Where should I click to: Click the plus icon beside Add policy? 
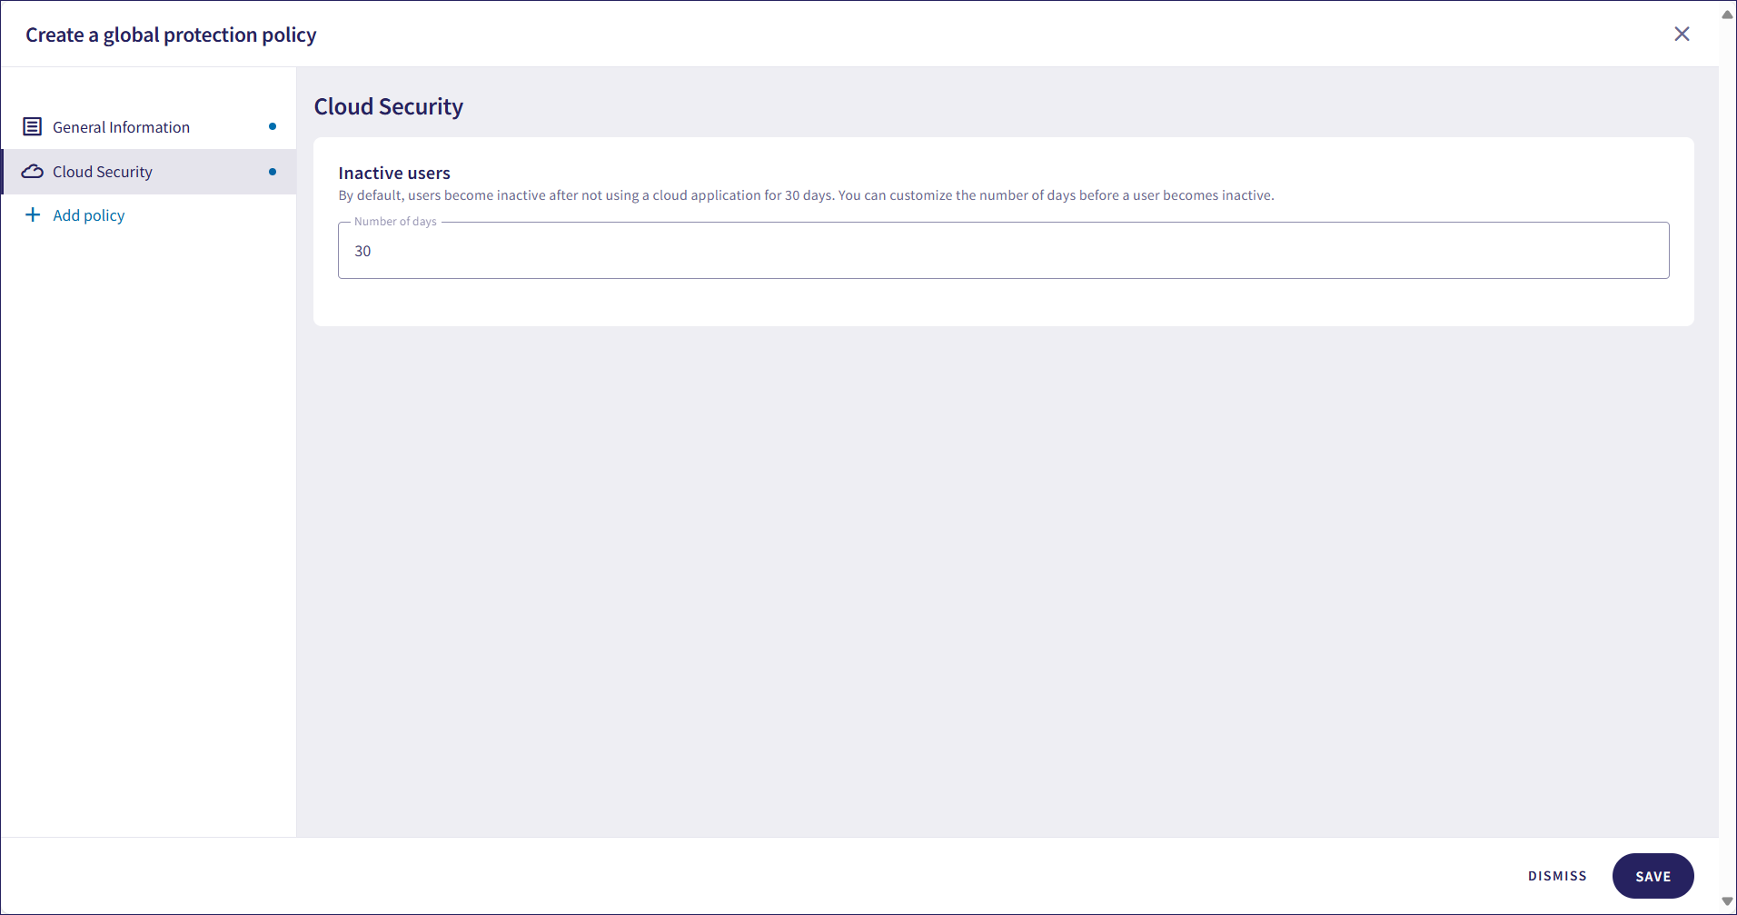[33, 215]
